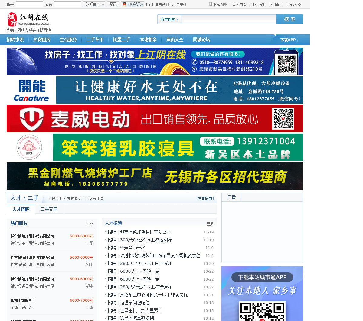Open the Canature 開能 water banner ad

pyautogui.click(x=155, y=90)
